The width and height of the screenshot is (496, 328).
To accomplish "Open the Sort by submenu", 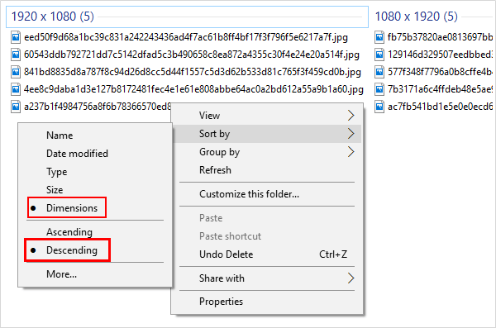I will click(267, 134).
